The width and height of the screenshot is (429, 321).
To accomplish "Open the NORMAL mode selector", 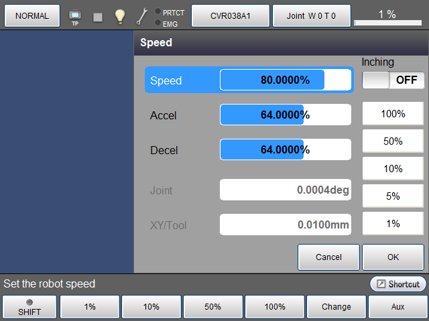I will 32,15.
